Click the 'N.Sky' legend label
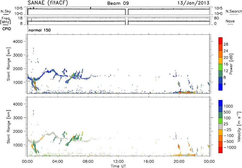242x168 pixels. [x=6, y=11]
